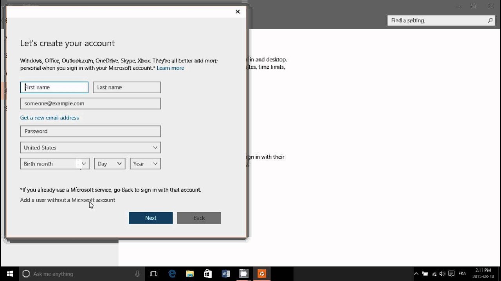Show hidden system tray icons
This screenshot has width=501, height=281.
pyautogui.click(x=416, y=274)
